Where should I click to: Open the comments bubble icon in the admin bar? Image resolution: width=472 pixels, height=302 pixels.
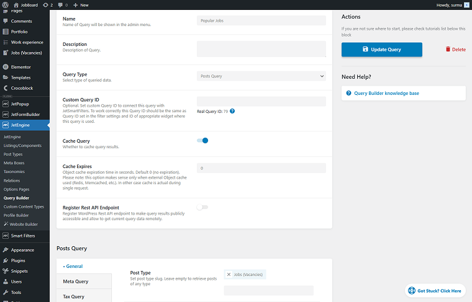[60, 5]
